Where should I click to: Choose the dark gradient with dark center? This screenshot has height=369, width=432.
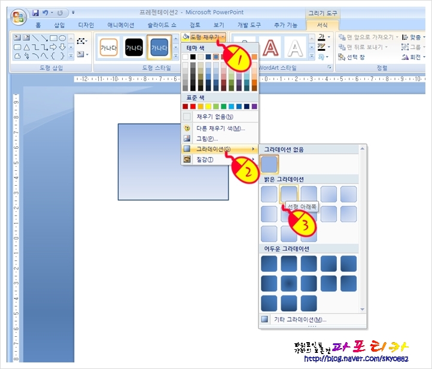point(289,283)
